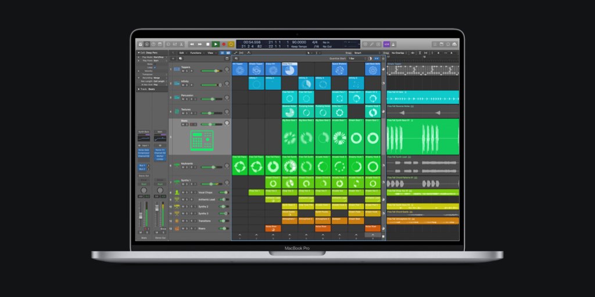Open the Snap pop-up menu
Image resolution: width=595 pixels, height=297 pixels.
click(x=367, y=53)
